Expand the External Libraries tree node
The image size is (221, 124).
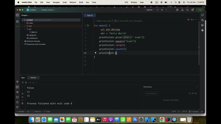[23, 41]
